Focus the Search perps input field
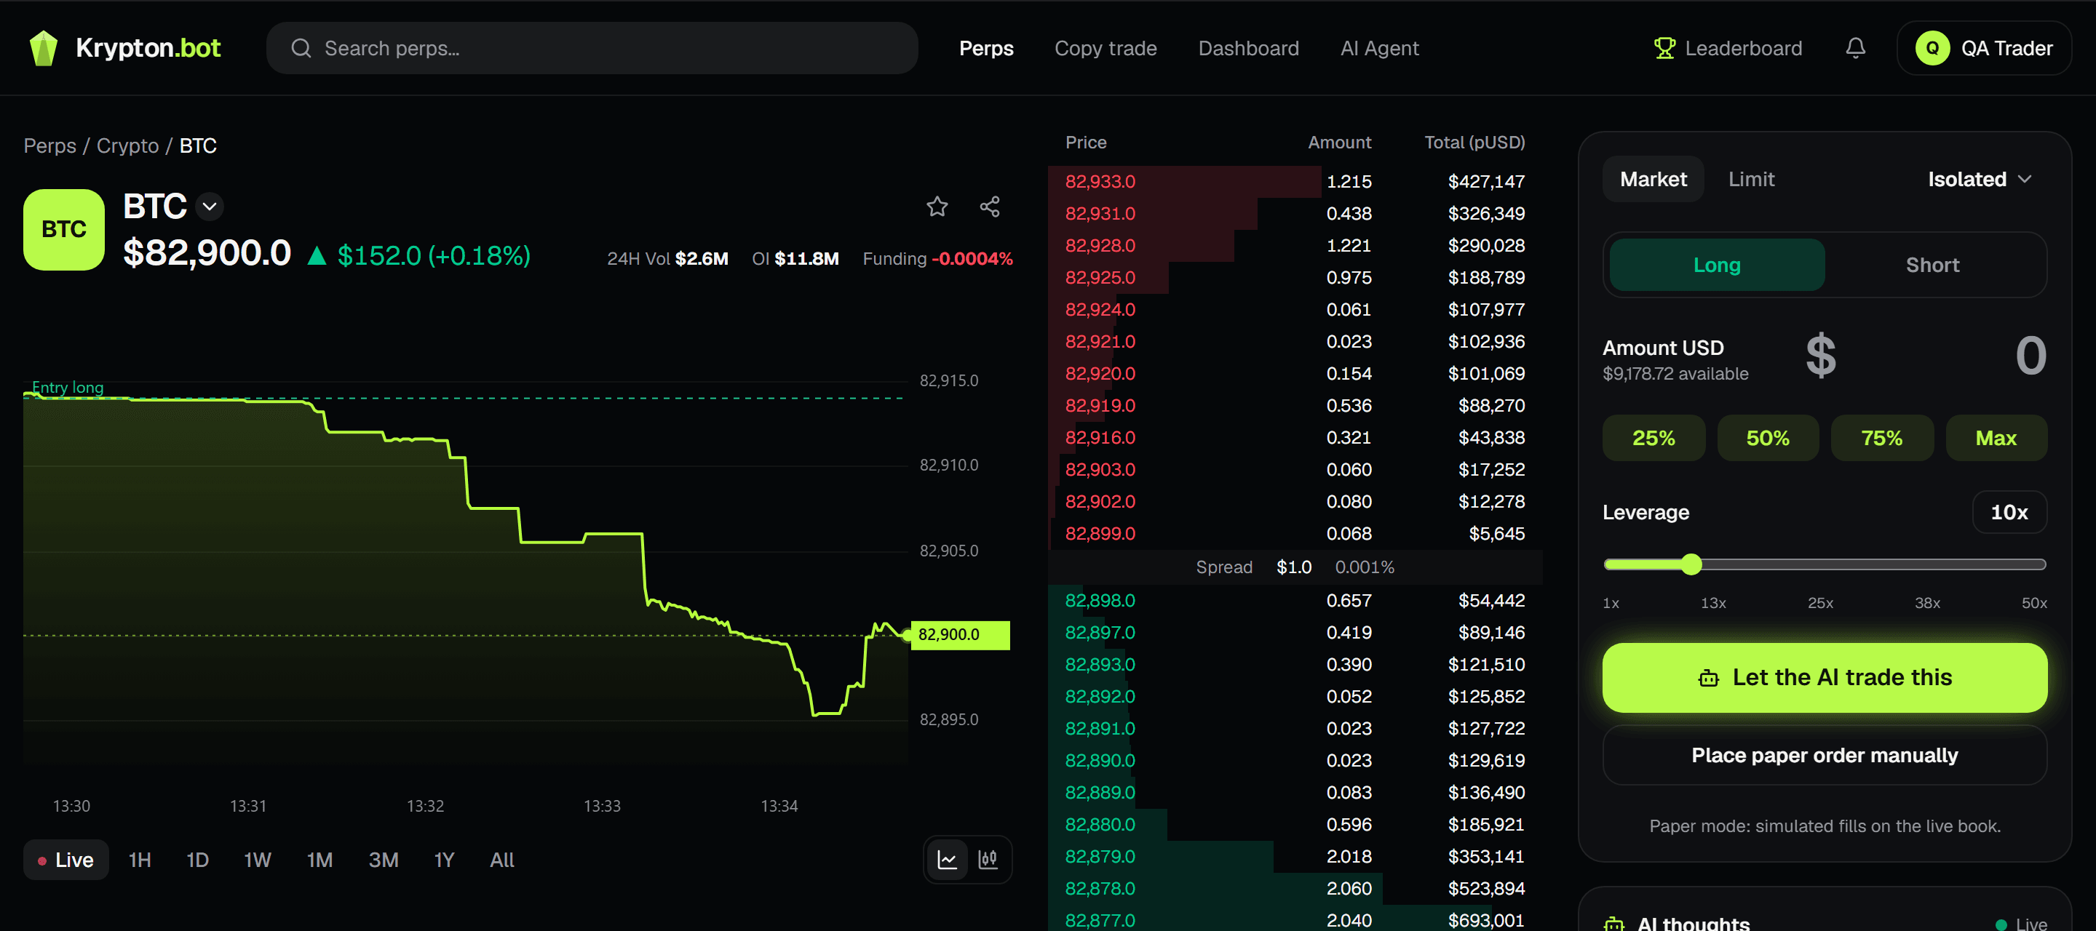 pyautogui.click(x=592, y=49)
